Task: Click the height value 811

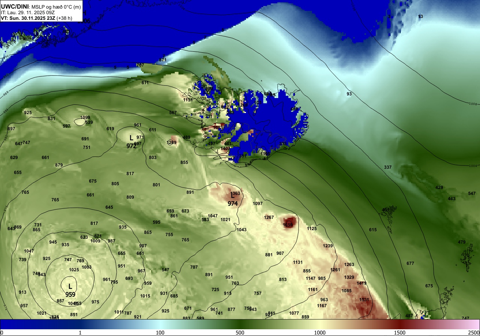Action: point(145,83)
